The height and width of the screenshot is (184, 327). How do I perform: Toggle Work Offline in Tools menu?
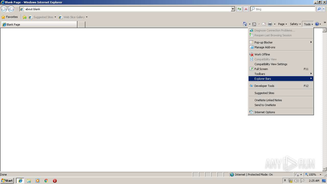(281, 54)
